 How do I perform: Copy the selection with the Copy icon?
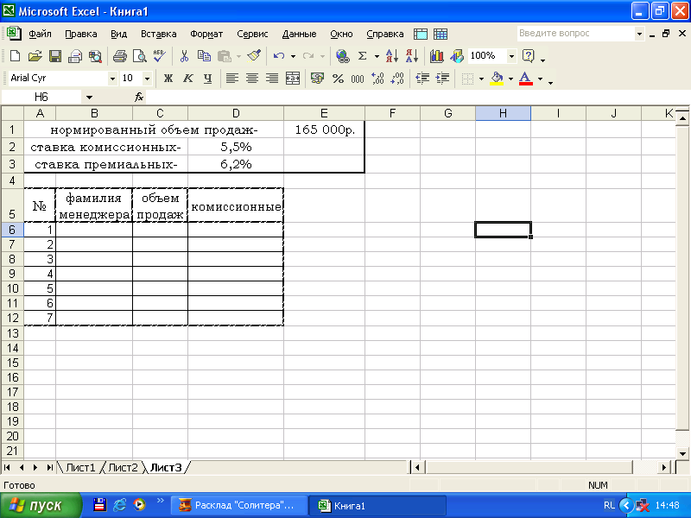tap(204, 56)
